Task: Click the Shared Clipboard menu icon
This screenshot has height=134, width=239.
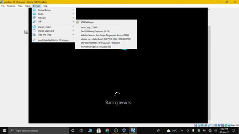Action: [34, 31]
